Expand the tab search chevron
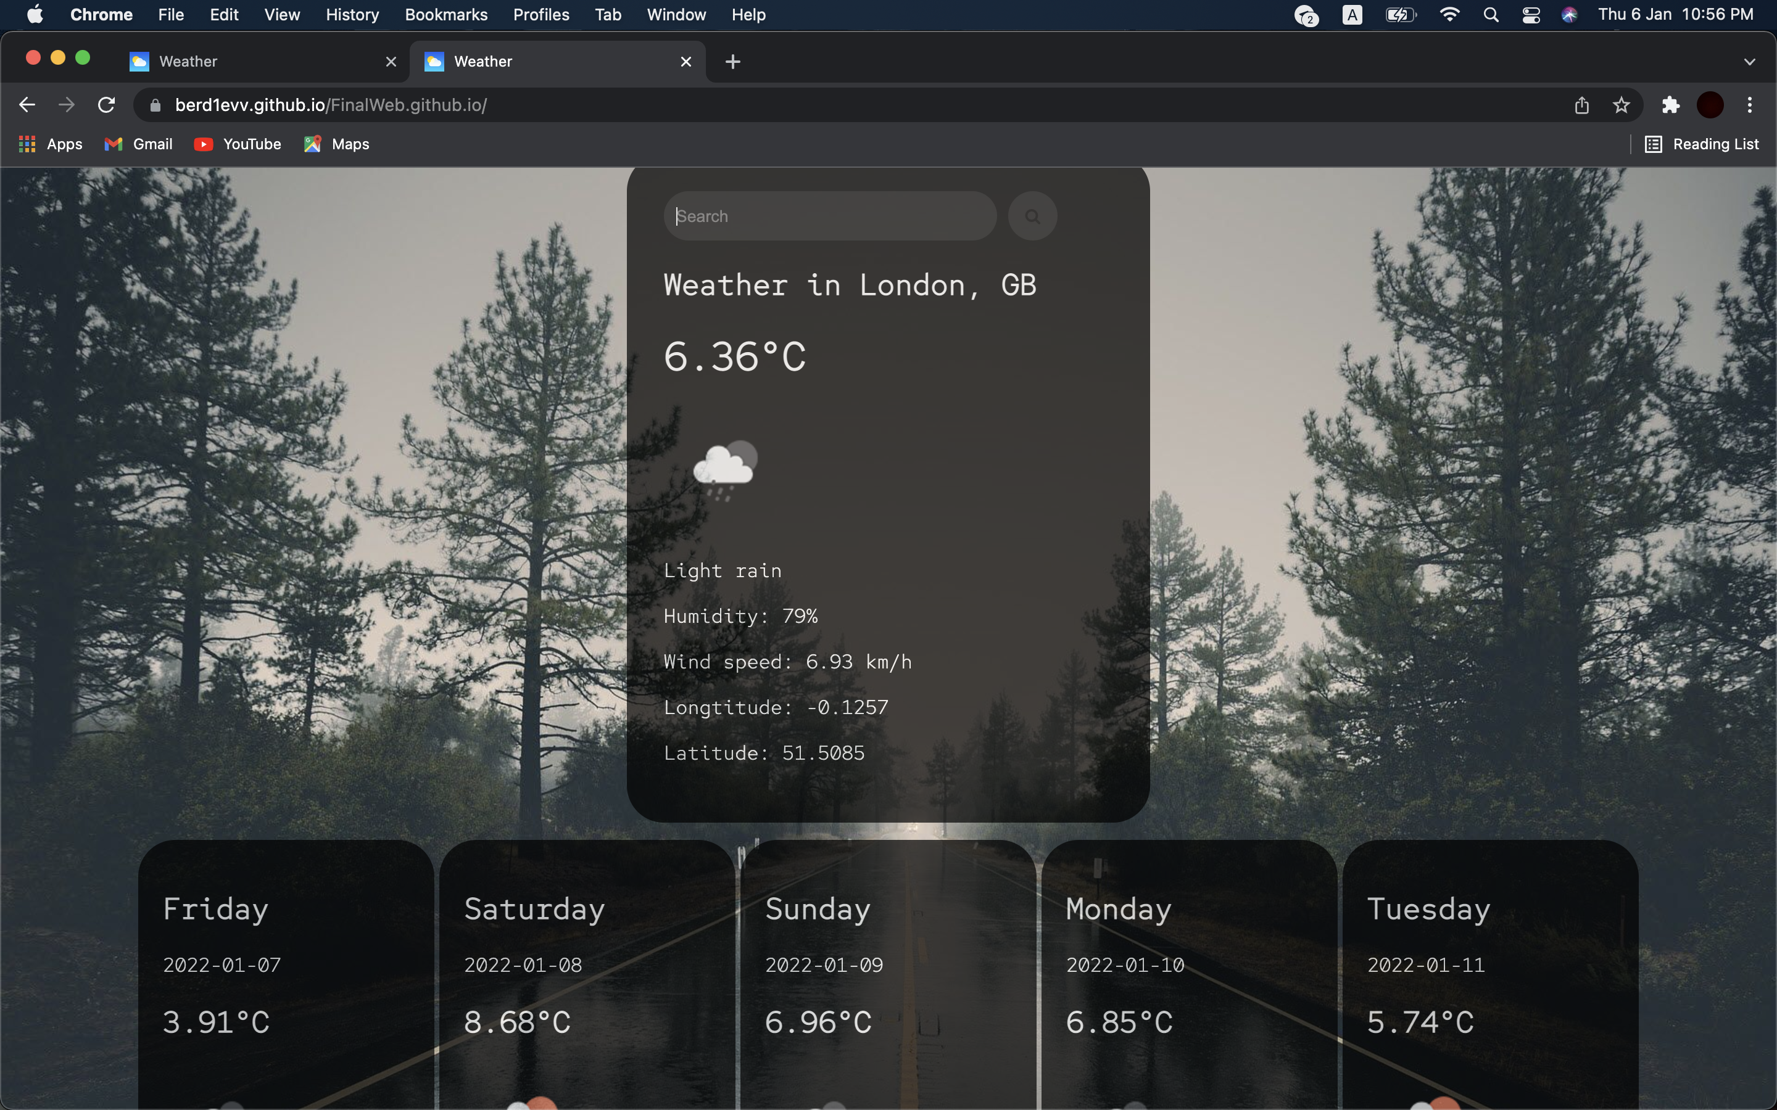This screenshot has width=1777, height=1110. click(x=1749, y=62)
